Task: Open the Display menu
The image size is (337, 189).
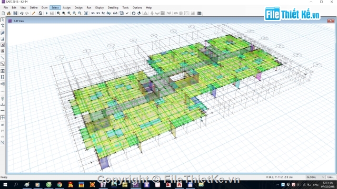Action: click(x=100, y=8)
